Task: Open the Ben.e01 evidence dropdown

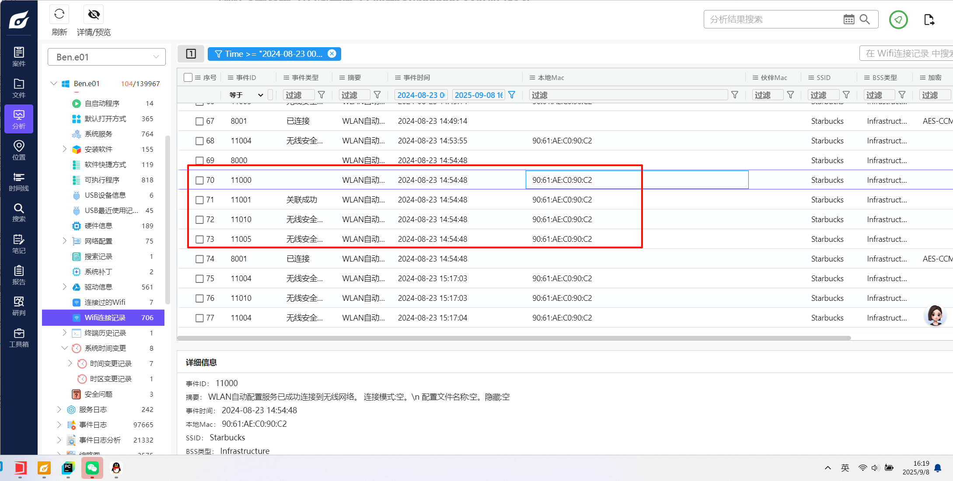Action: point(107,57)
